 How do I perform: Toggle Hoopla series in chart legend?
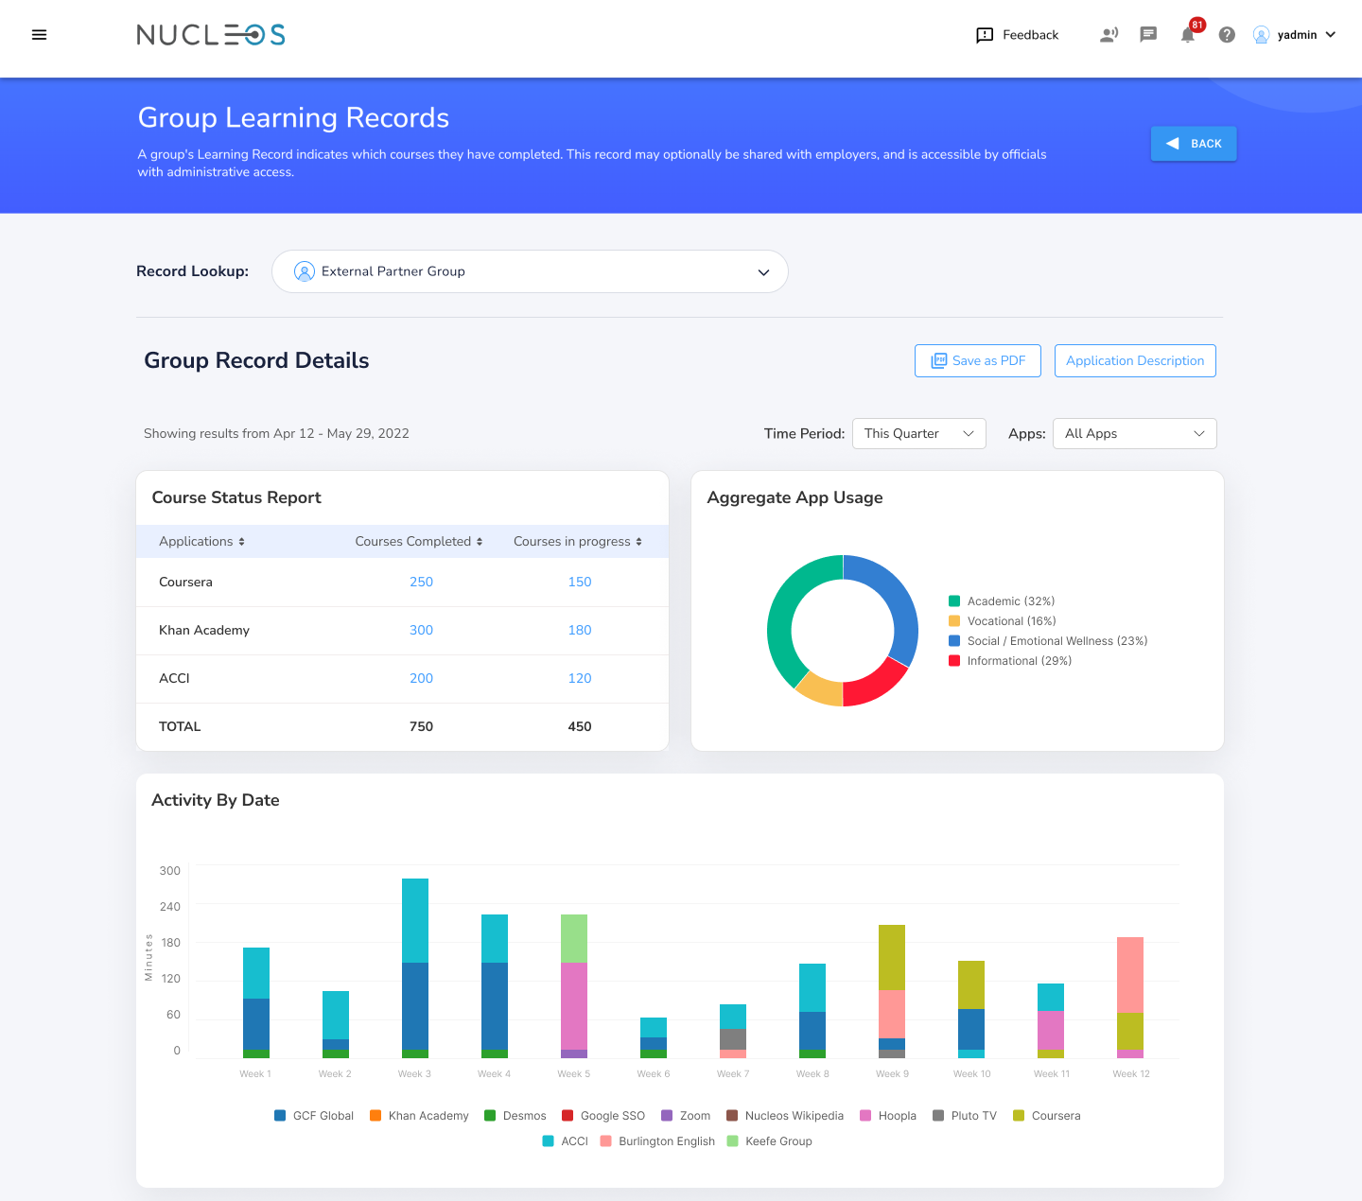[888, 1116]
